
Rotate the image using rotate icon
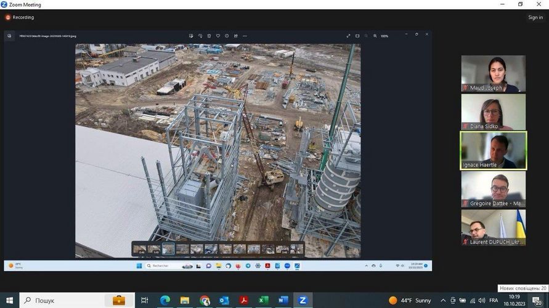pyautogui.click(x=200, y=36)
